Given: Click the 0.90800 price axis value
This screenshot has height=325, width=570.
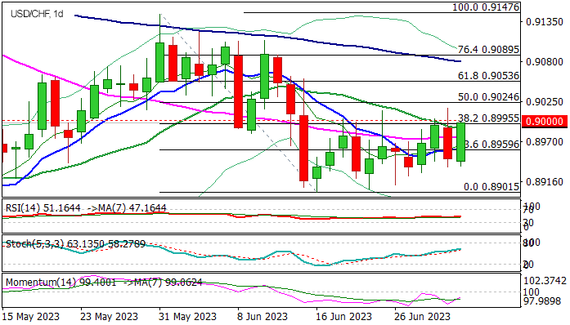Looking at the screenshot, I should coord(545,62).
